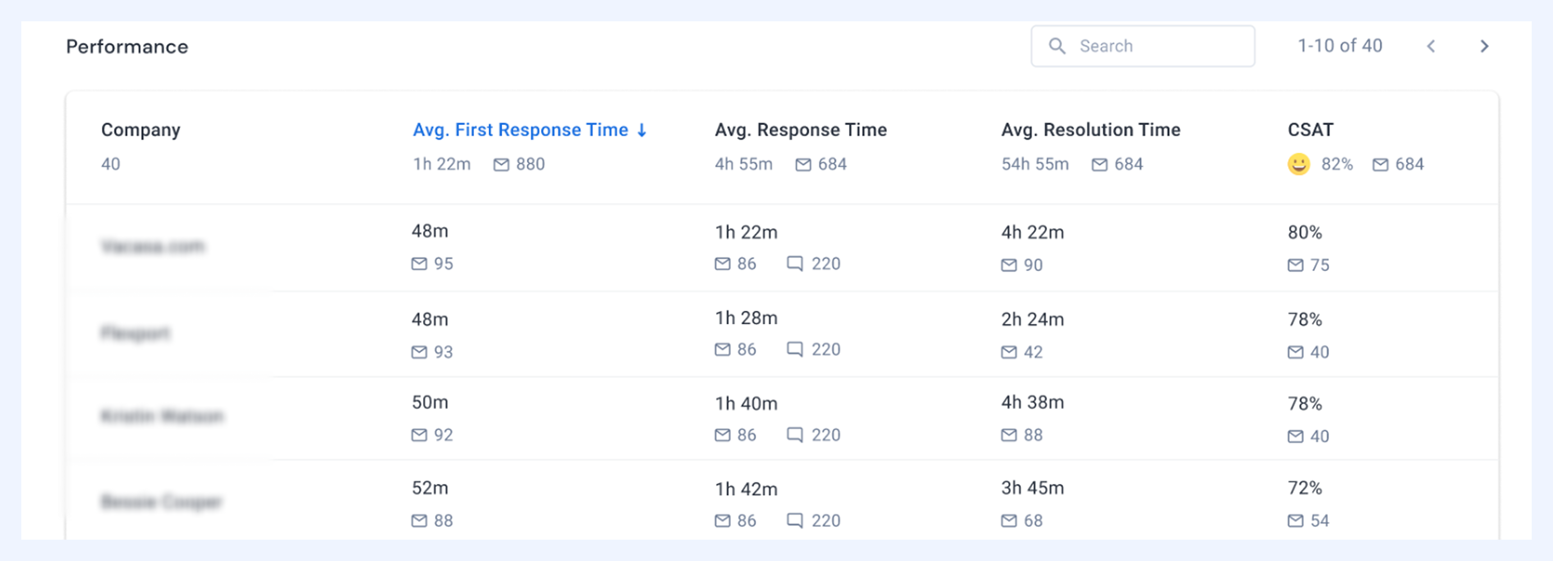1553x561 pixels.
Task: Click the CSAT smiley face icon
Action: pyautogui.click(x=1299, y=164)
